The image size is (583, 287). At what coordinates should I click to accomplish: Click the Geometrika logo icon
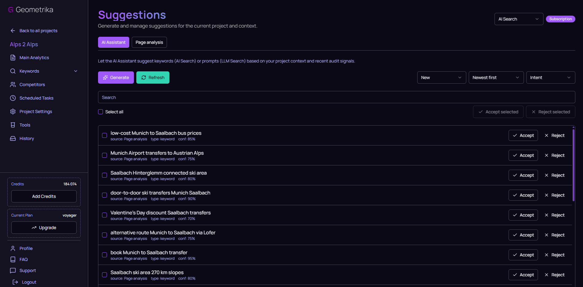tap(11, 10)
